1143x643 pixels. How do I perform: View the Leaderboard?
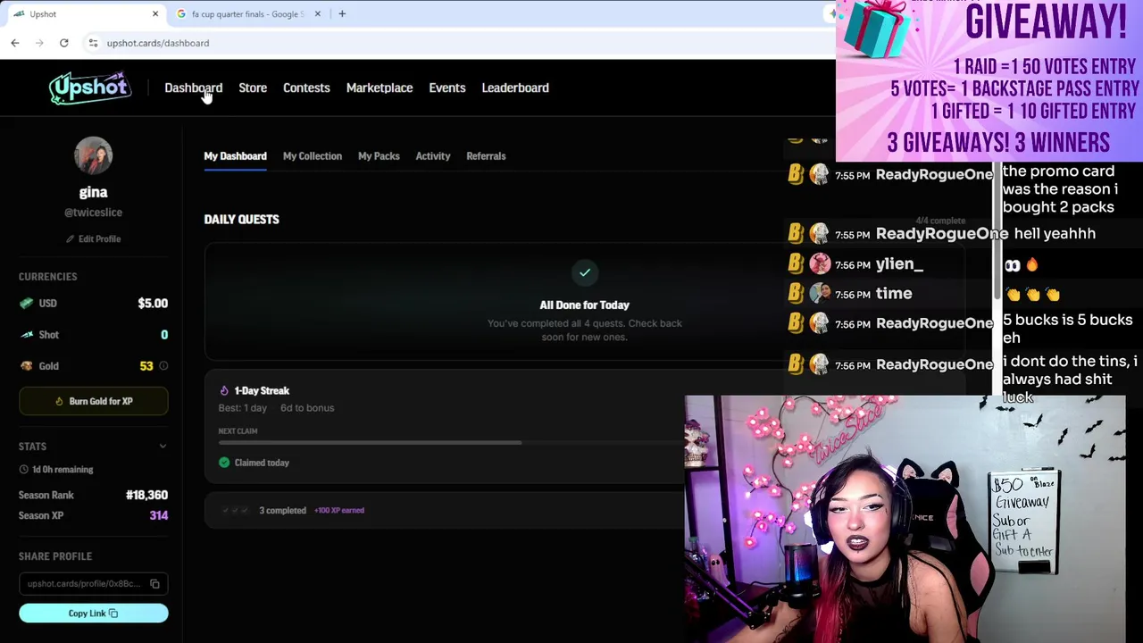(x=515, y=88)
